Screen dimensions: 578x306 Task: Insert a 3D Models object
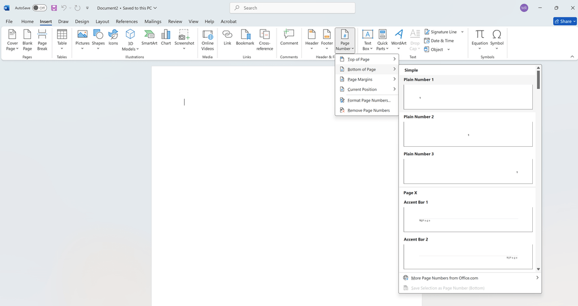coord(130,40)
